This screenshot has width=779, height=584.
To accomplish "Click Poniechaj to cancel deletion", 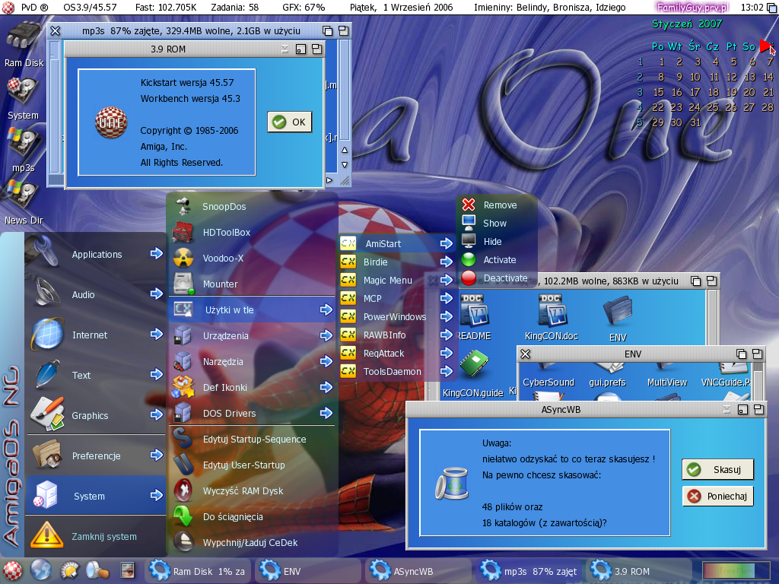I will [x=718, y=496].
